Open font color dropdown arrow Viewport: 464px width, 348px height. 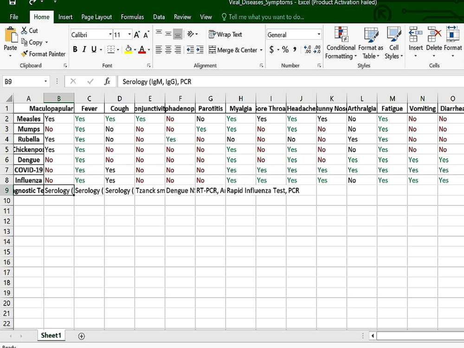(x=149, y=50)
